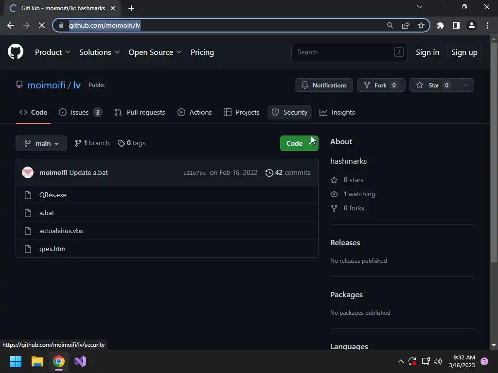Open the Security tab

289,112
